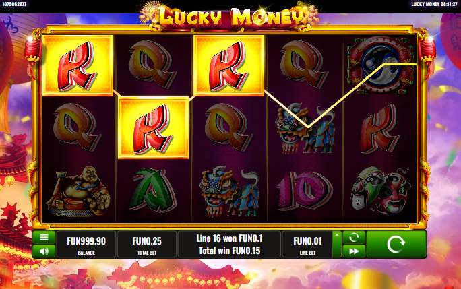Screen dimensions: 461x289
Task: Click the large green spin button
Action: 396,244
